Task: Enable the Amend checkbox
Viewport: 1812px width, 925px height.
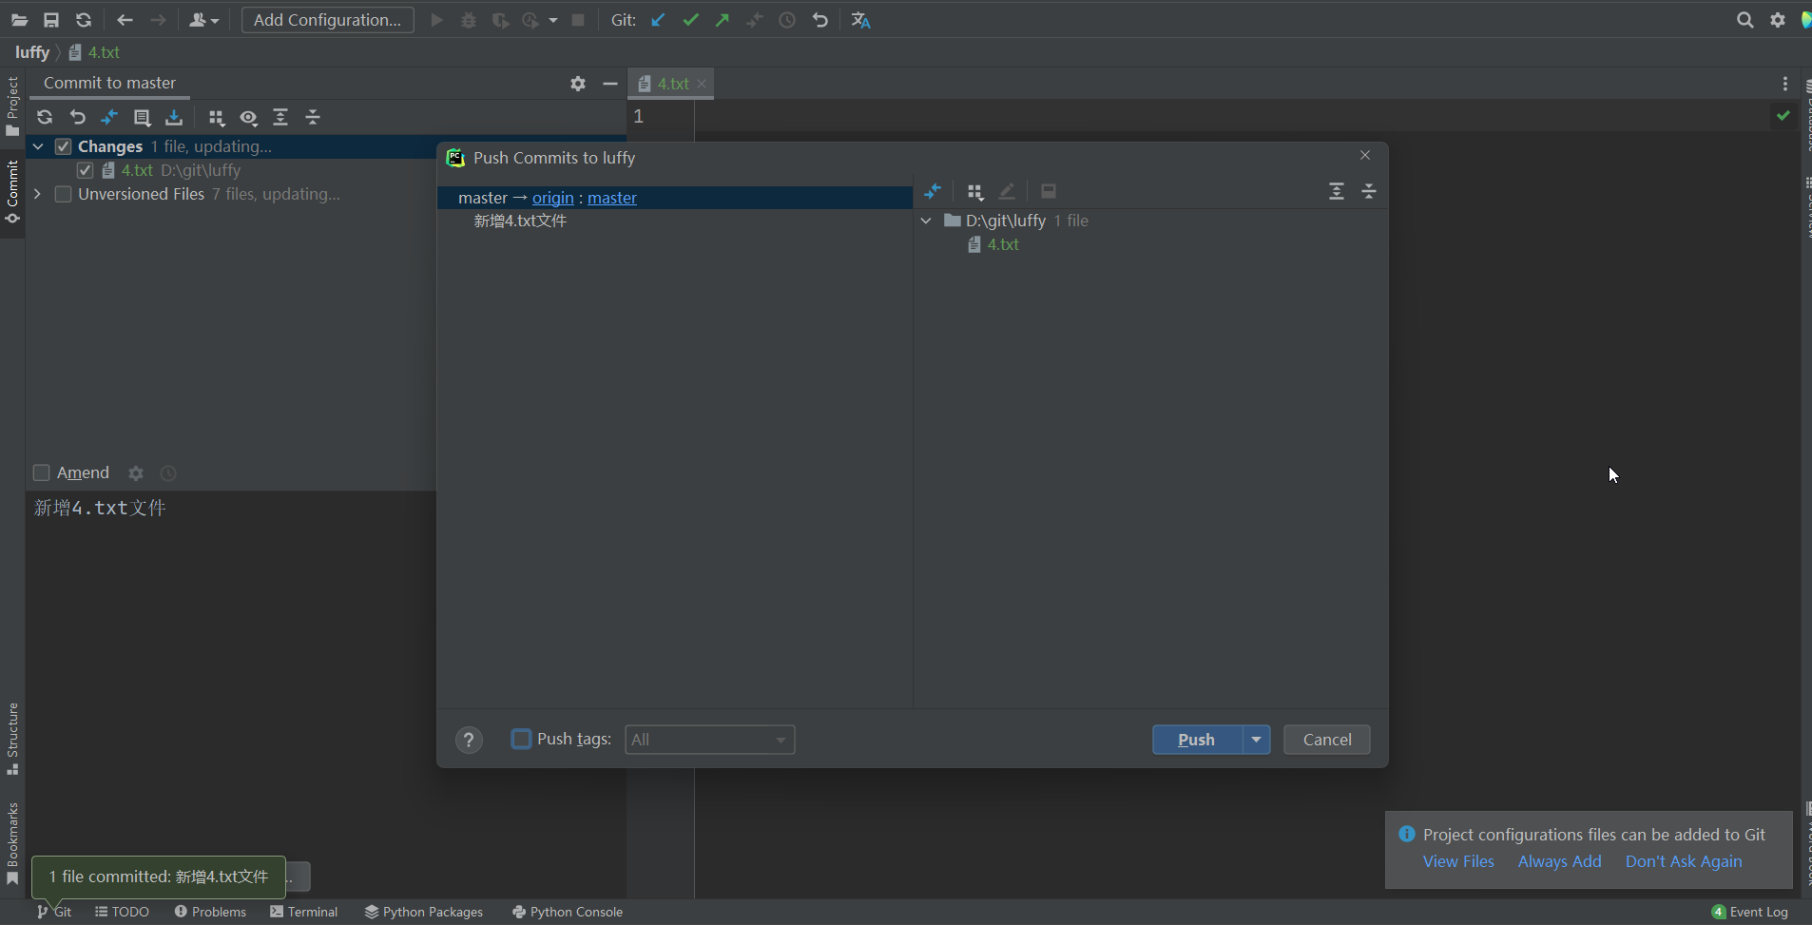Action: pyautogui.click(x=41, y=472)
